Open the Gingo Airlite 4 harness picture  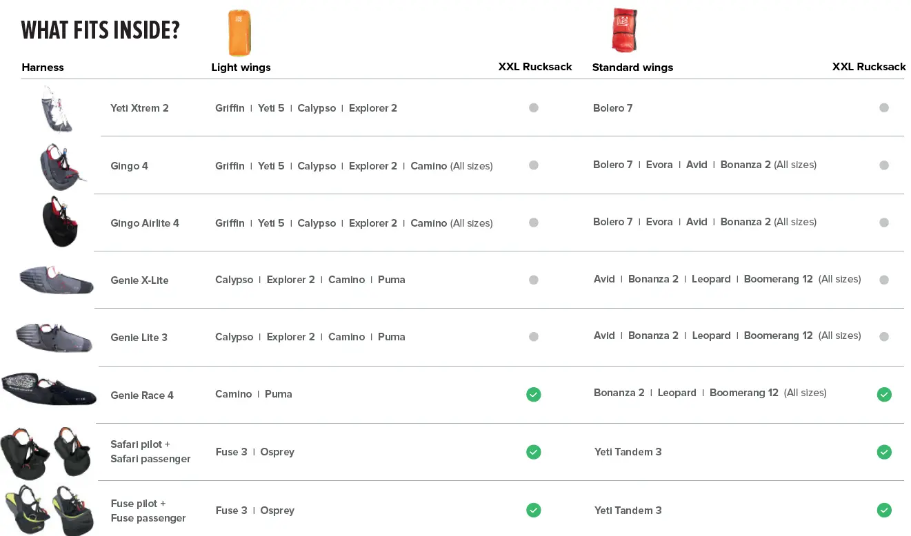[x=60, y=222]
